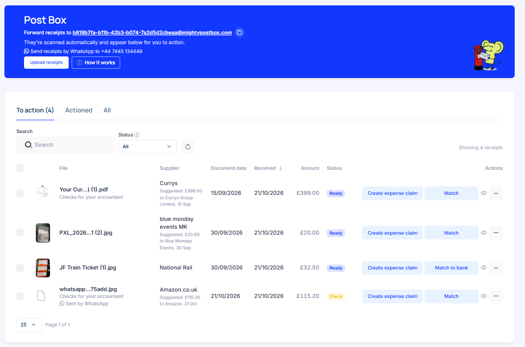Click the generic file icon for whatsapp receipt
Image resolution: width=525 pixels, height=347 pixels.
[41, 296]
